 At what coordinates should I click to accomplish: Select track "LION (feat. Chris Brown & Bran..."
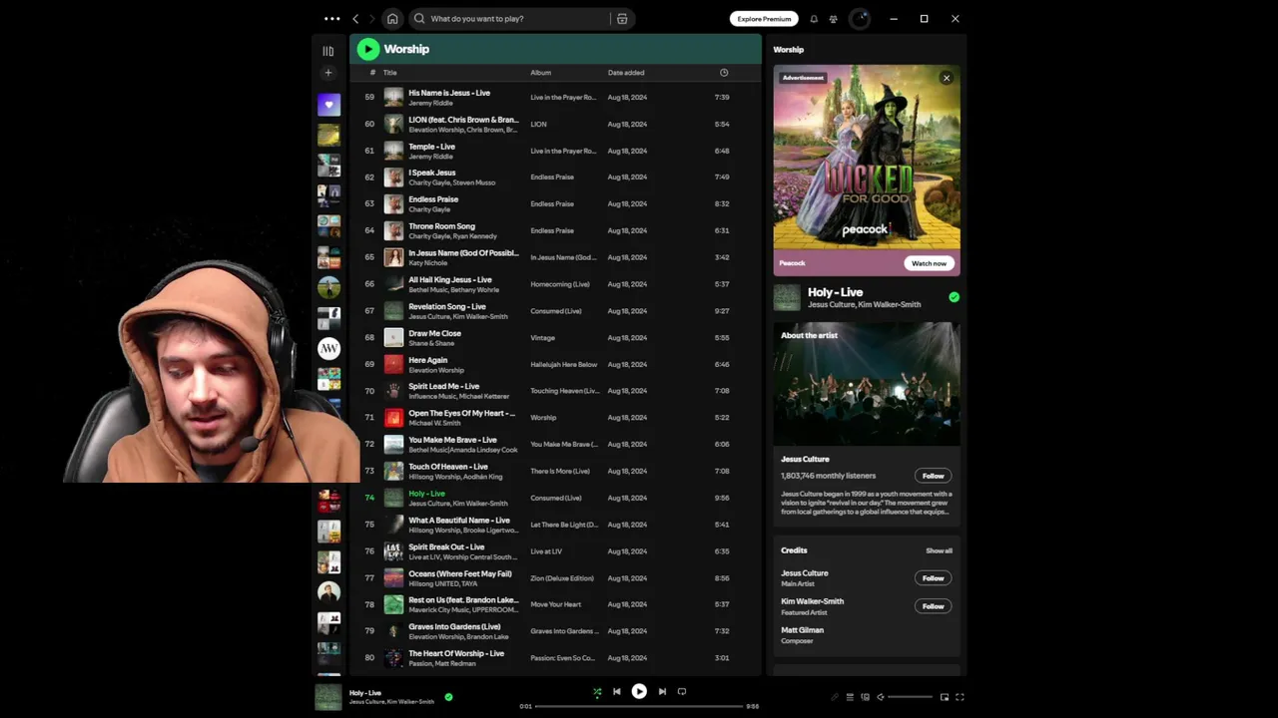coord(463,120)
